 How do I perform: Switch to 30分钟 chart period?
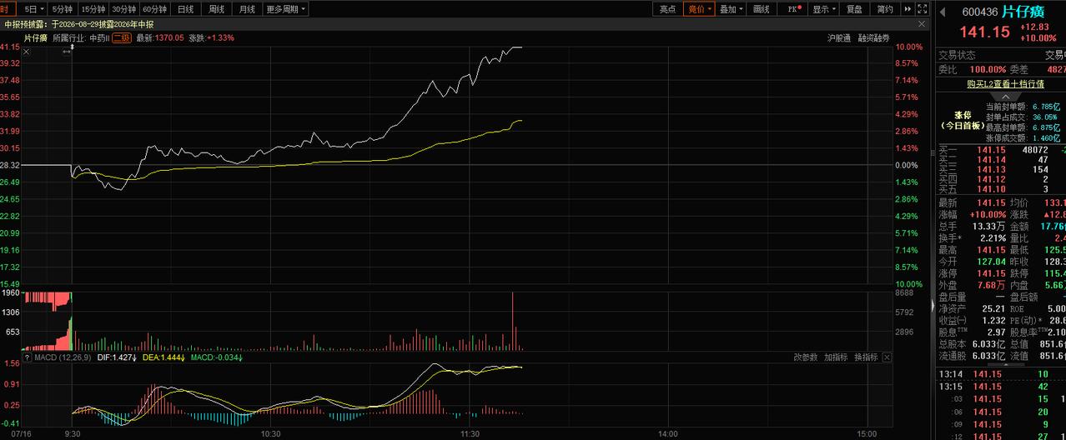[125, 9]
